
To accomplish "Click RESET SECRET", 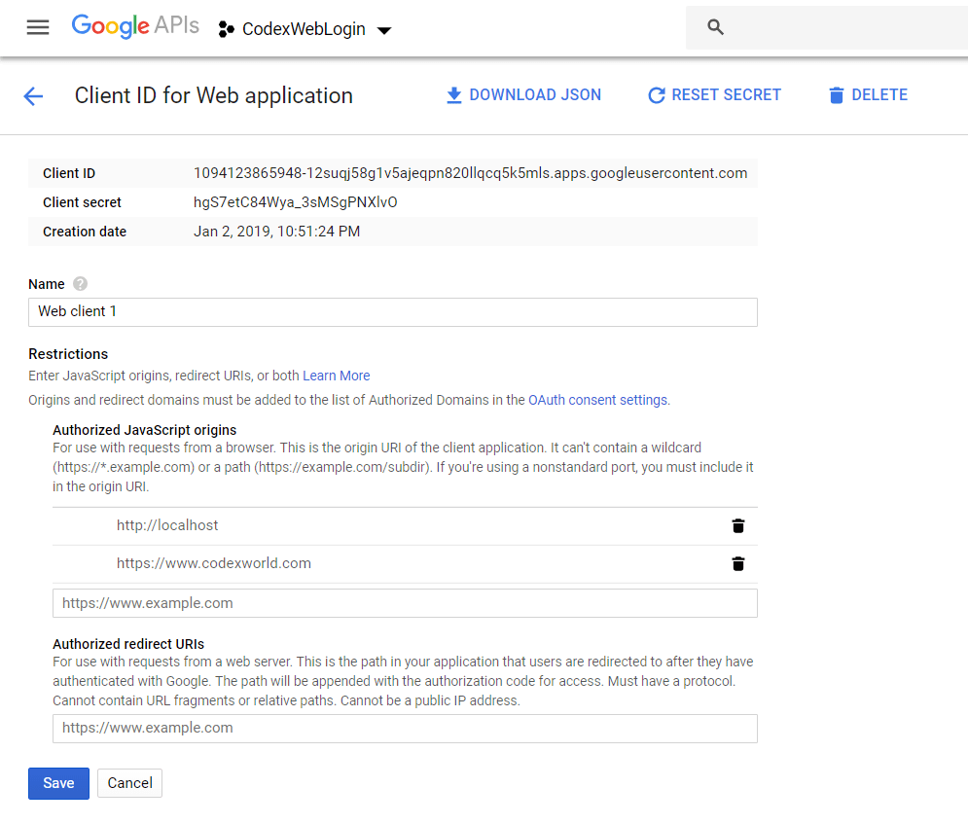I will click(728, 94).
